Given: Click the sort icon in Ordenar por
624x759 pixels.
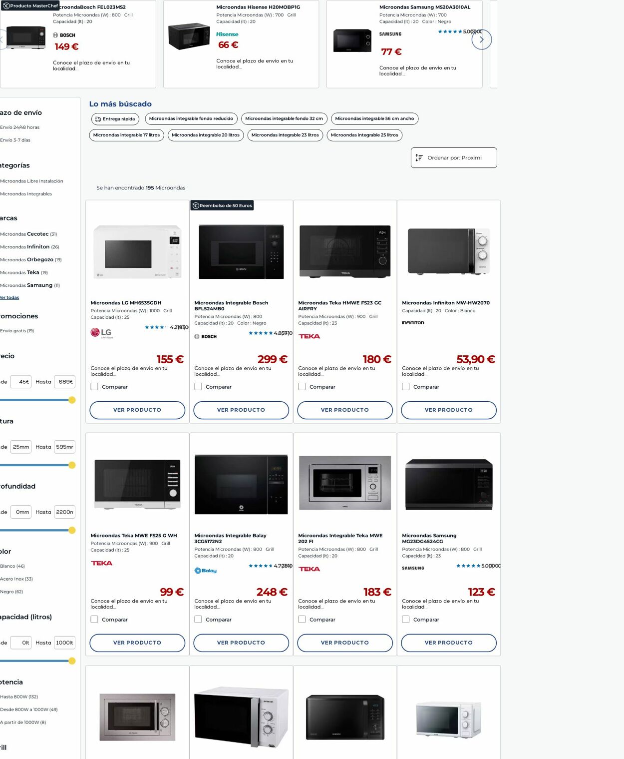Looking at the screenshot, I should 419,158.
